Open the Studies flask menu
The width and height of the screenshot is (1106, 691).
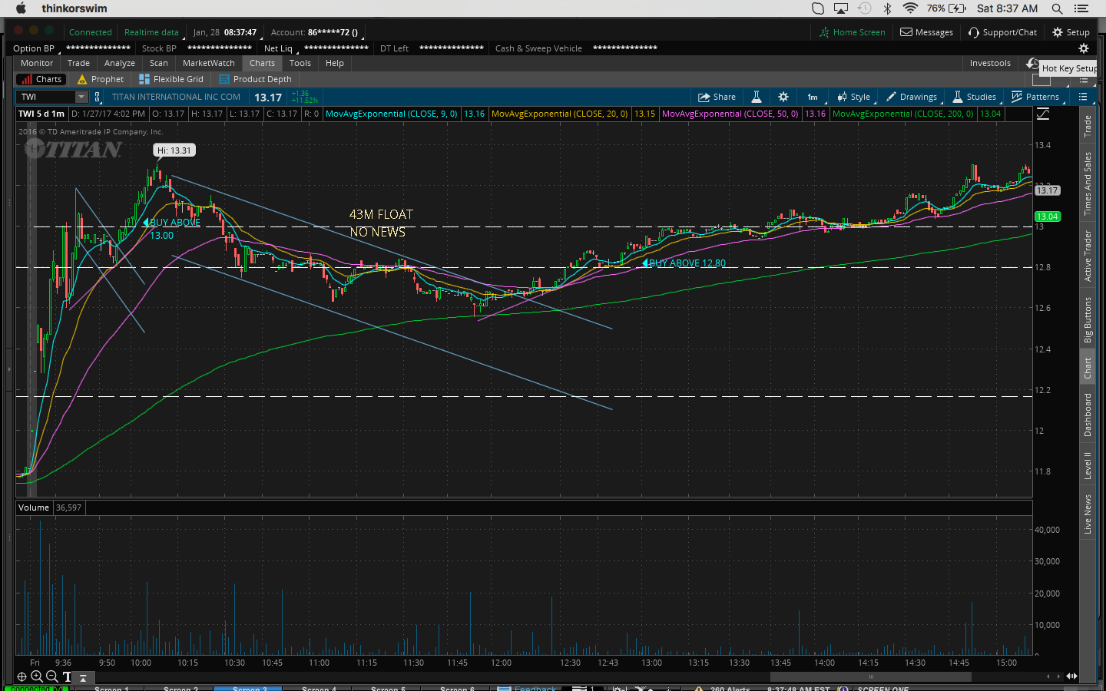tap(975, 97)
